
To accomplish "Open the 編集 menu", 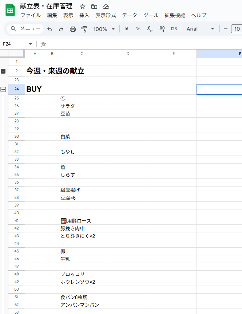I will pyautogui.click(x=52, y=15).
